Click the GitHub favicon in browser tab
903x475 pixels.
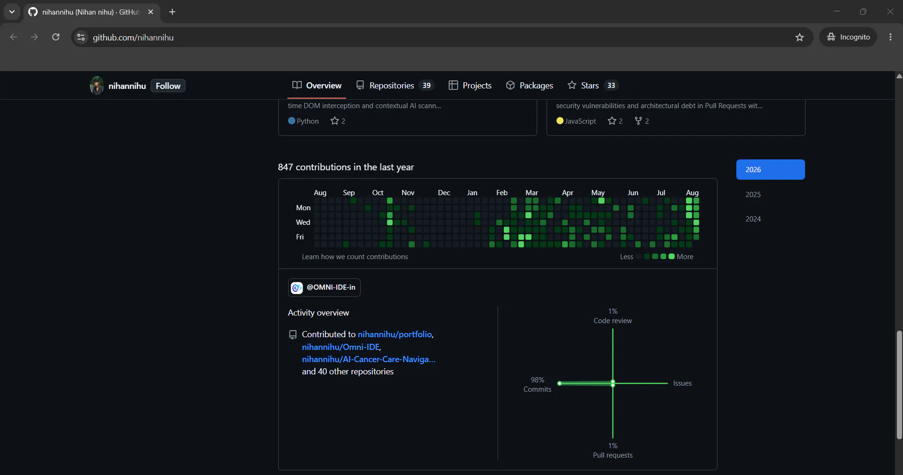tap(33, 12)
